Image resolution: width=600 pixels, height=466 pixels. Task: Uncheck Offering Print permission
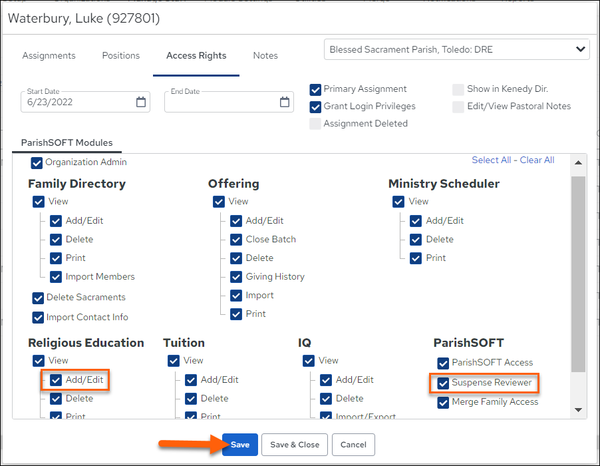(236, 314)
